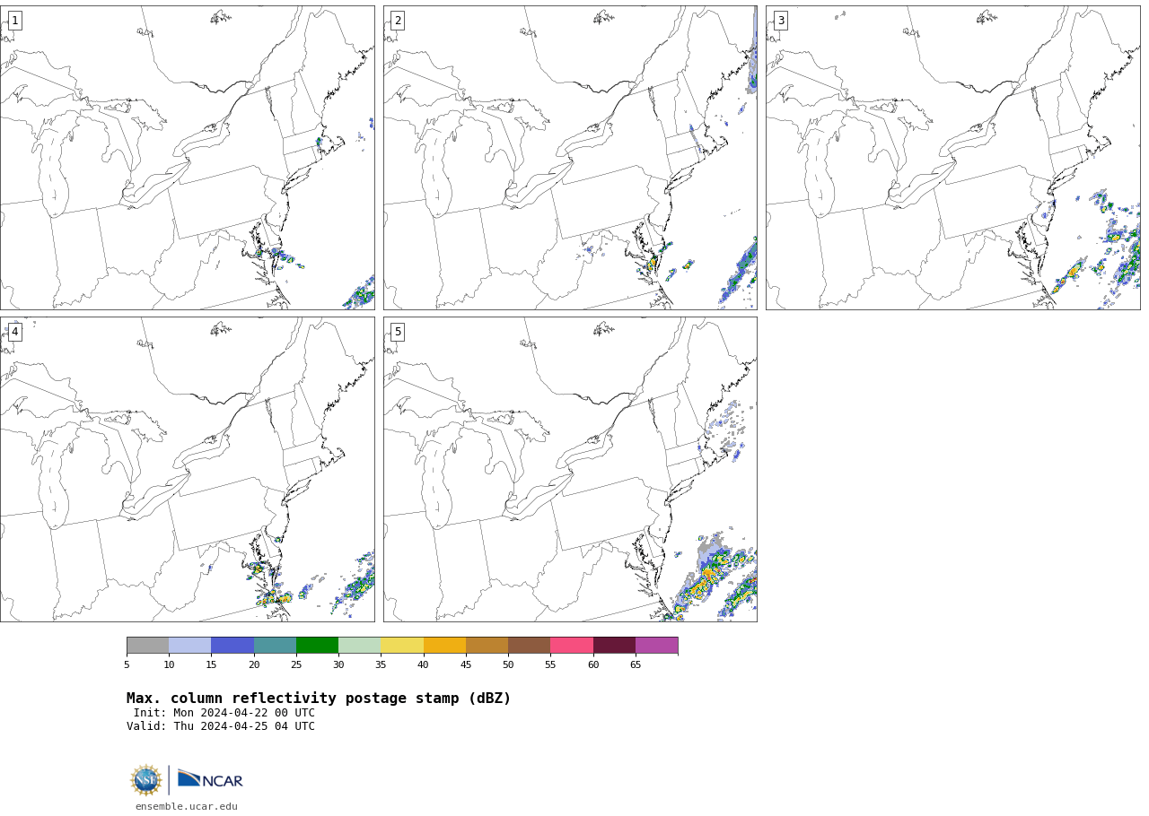Click the gray 5-10 dBZ swatch
Image resolution: width=1149 pixels, height=816 pixels.
point(147,646)
